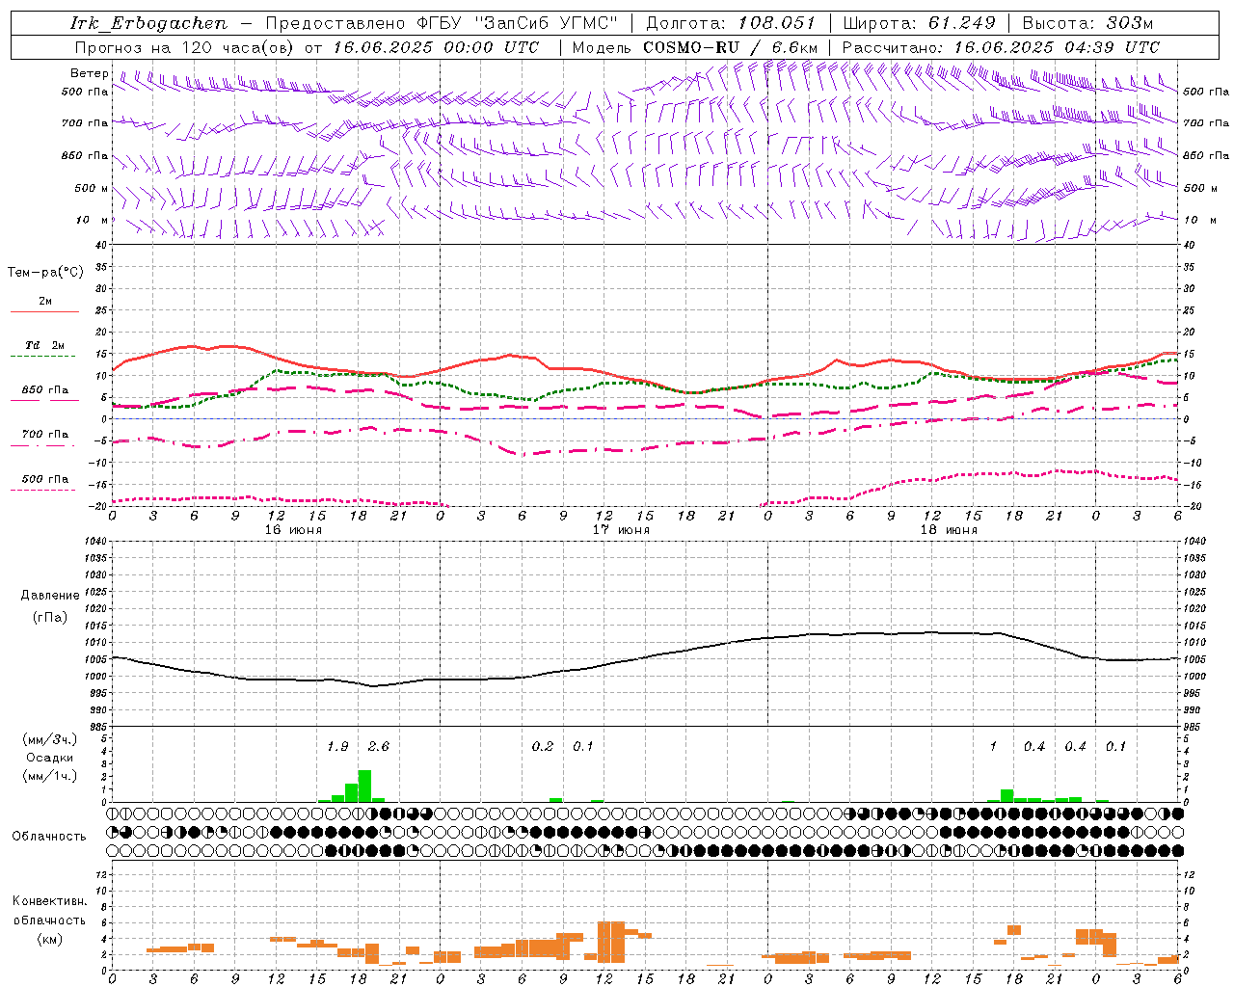
Task: Click the 500 м wind level label on left
Action: [93, 188]
